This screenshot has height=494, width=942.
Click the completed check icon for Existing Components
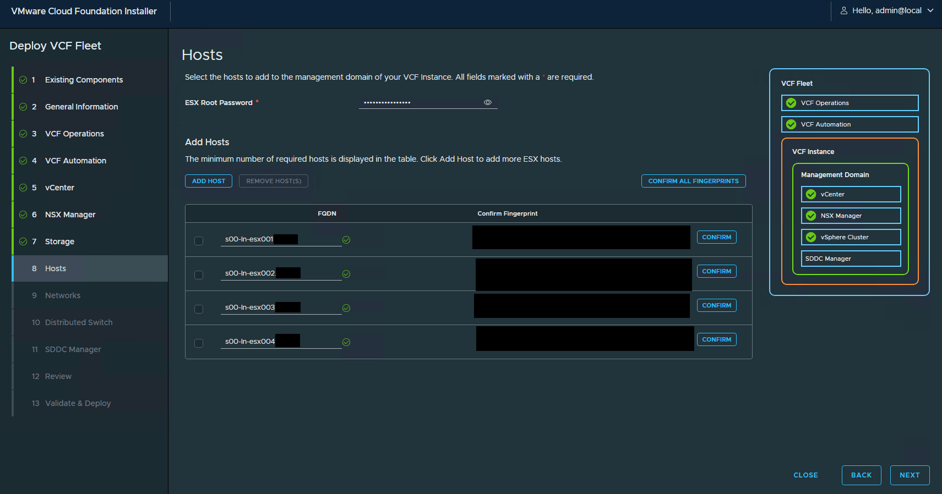(x=23, y=80)
